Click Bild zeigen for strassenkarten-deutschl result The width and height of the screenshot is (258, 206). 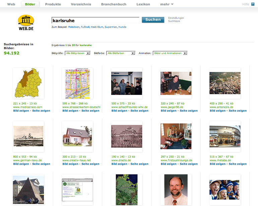[70, 111]
